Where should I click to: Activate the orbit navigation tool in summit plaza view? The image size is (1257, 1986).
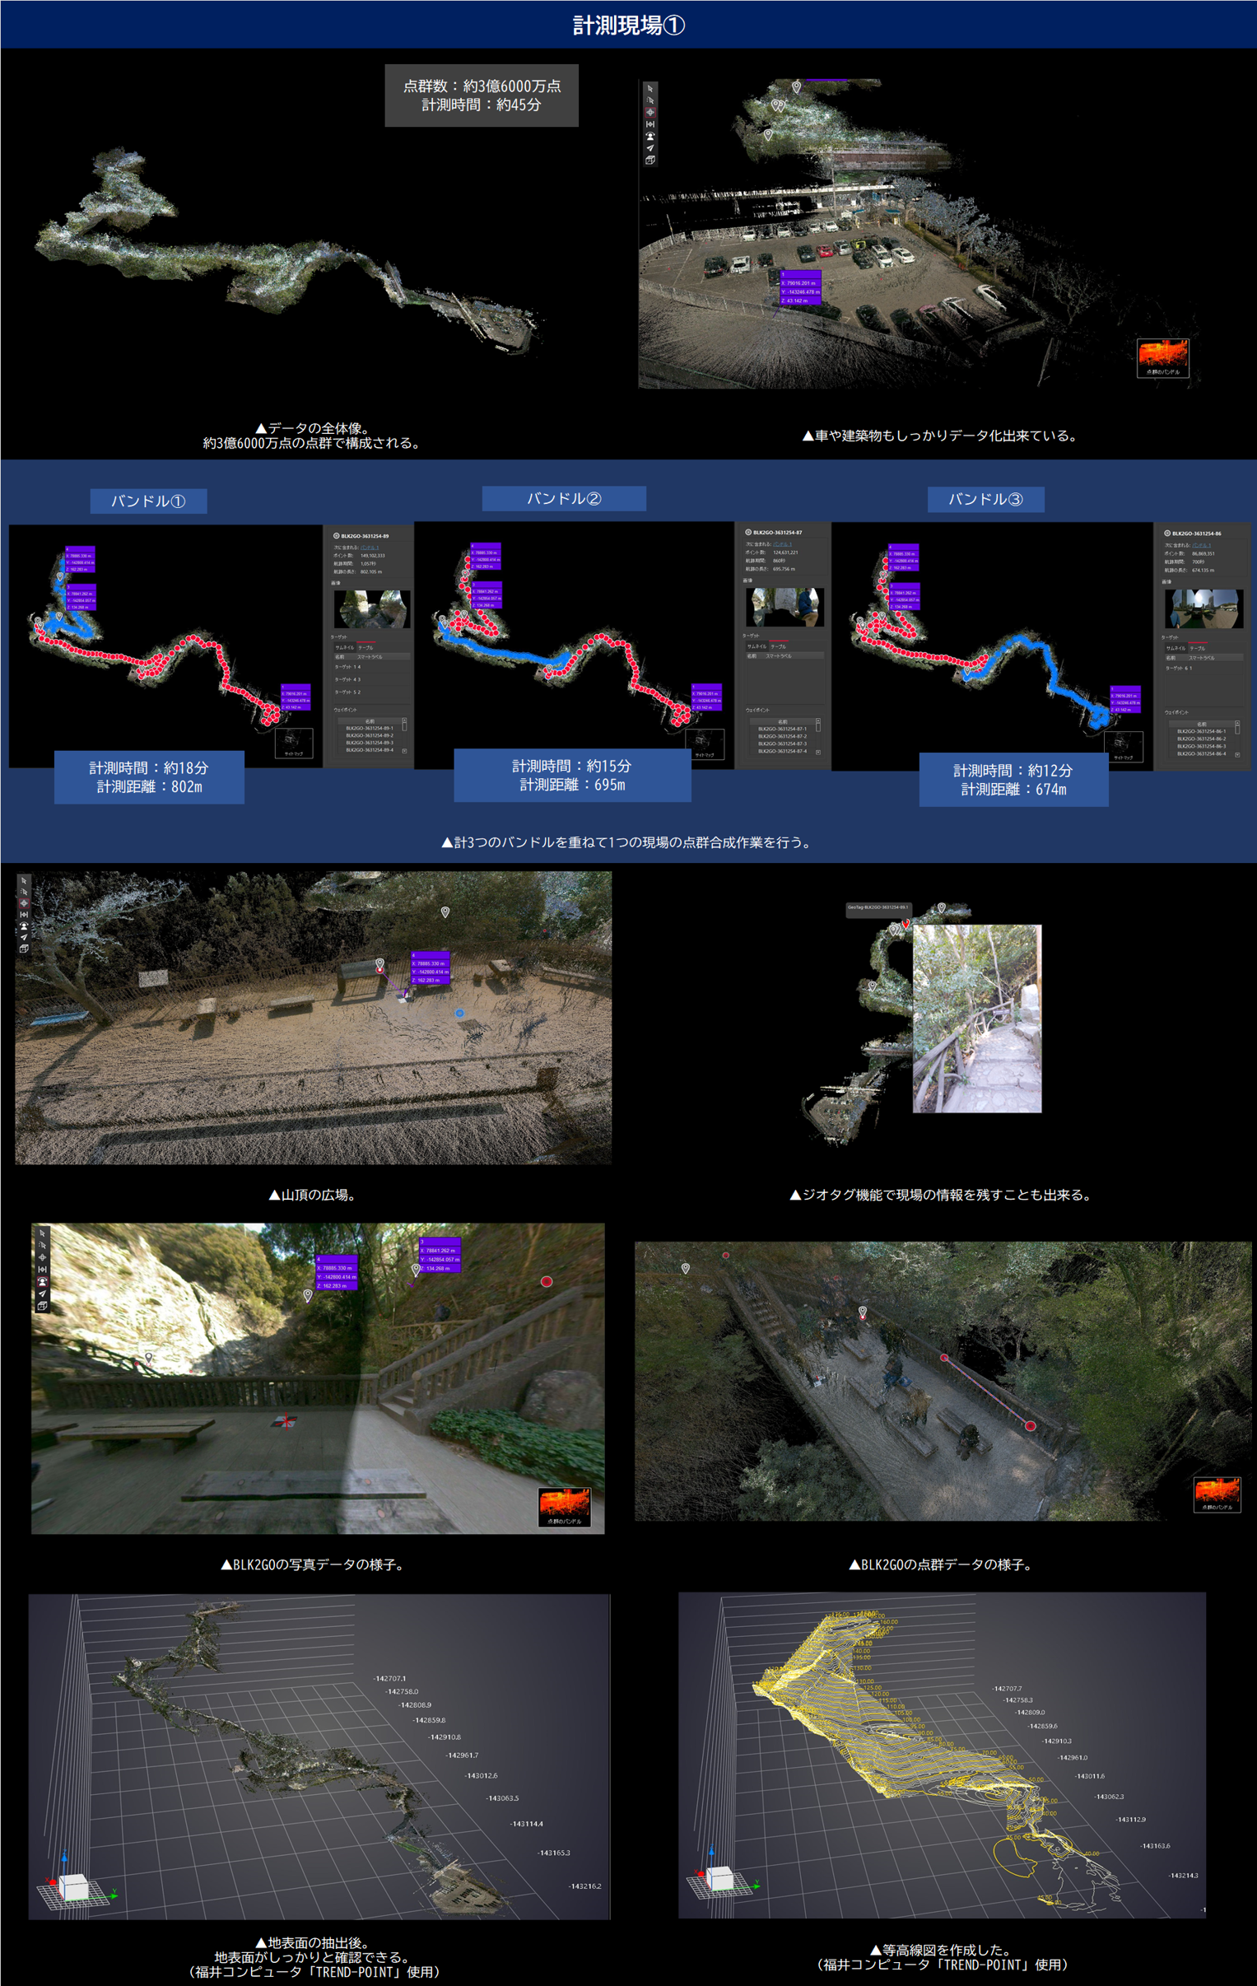click(x=24, y=904)
